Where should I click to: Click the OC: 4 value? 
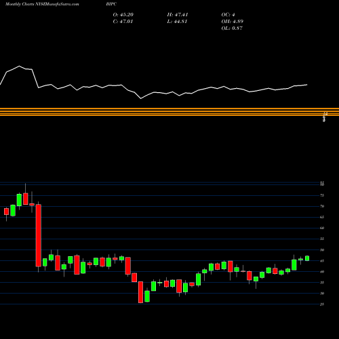pyautogui.click(x=228, y=15)
